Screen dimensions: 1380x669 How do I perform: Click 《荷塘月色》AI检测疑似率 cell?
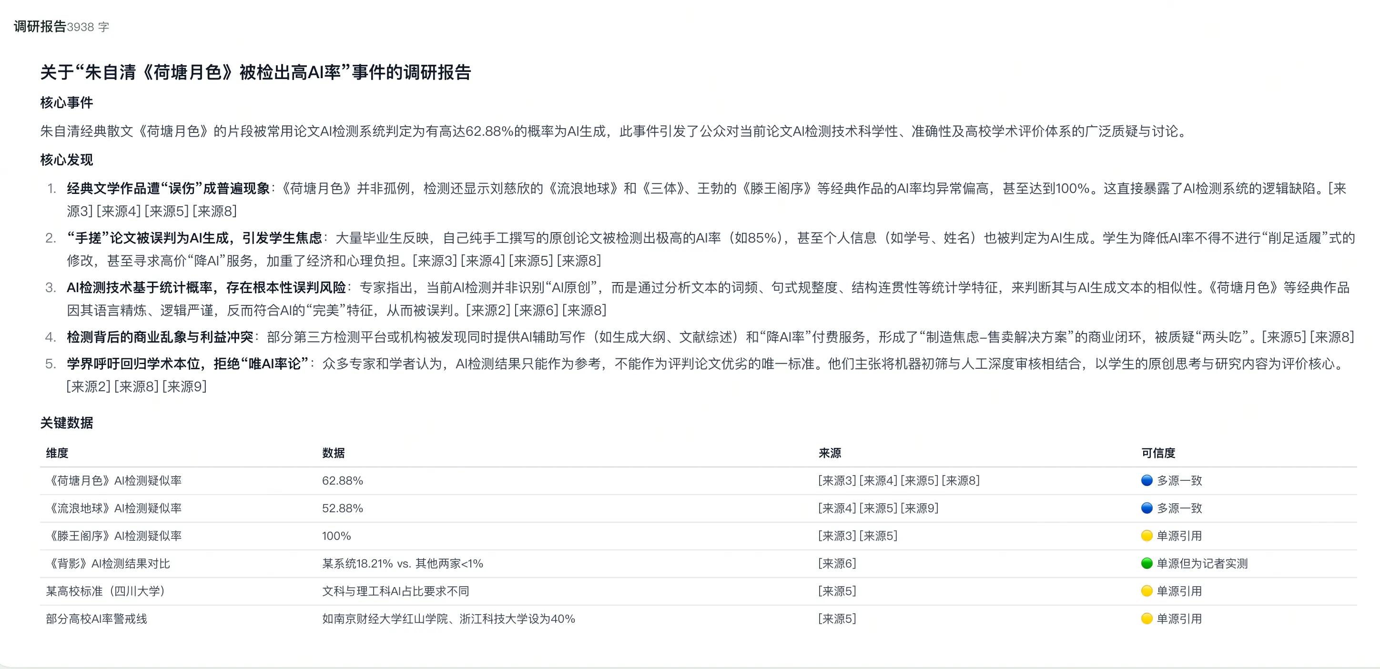pos(113,480)
